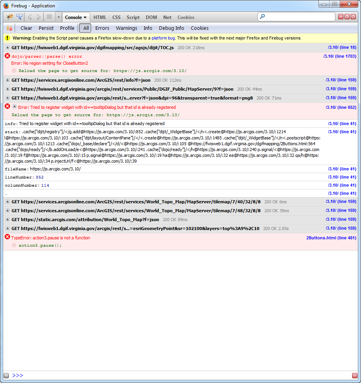Expand the GET esriGeometryPoint request

[x=8, y=228]
